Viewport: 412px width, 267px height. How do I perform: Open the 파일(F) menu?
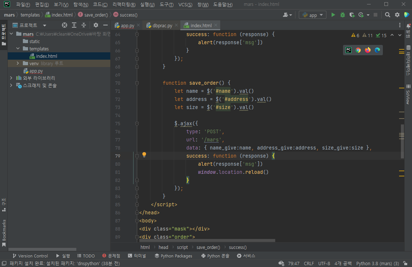click(23, 4)
